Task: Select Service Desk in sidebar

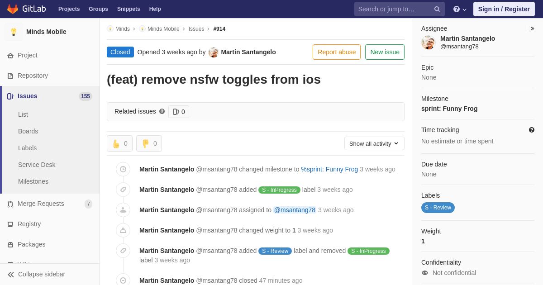Action: pyautogui.click(x=37, y=165)
